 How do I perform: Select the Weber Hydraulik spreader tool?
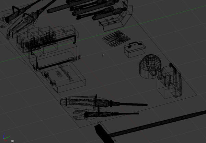pyautogui.click(x=104, y=102)
